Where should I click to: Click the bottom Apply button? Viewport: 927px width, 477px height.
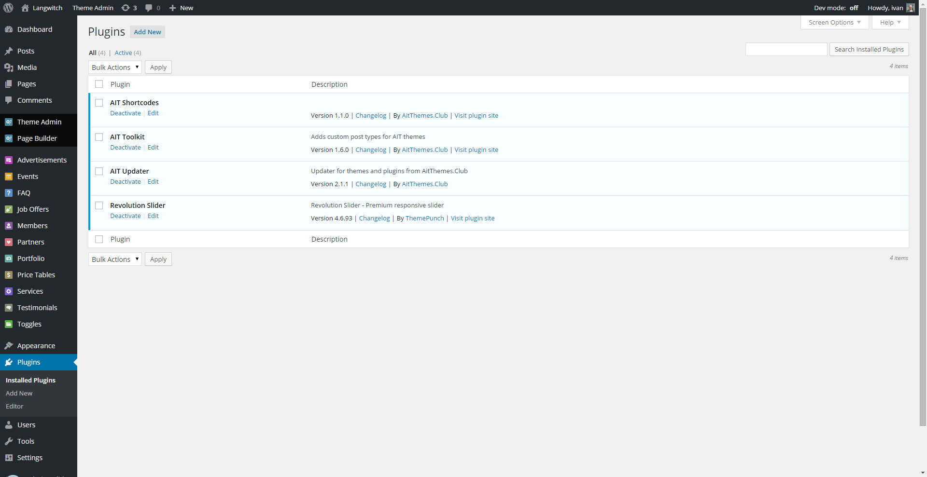click(158, 259)
